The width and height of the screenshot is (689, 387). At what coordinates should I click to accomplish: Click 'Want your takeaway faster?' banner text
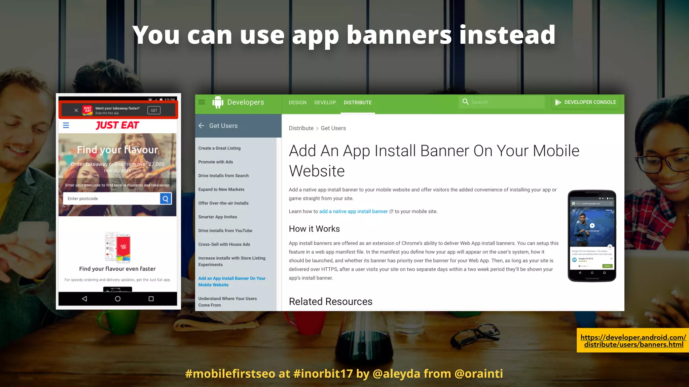[117, 108]
